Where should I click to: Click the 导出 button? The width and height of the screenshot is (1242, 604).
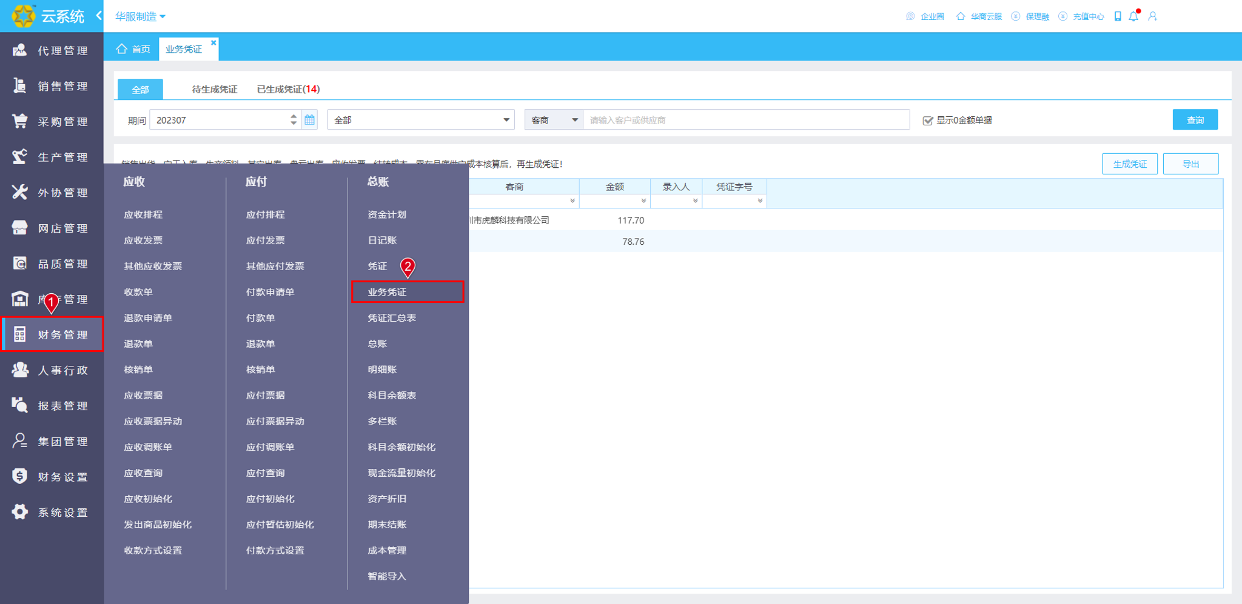coord(1190,164)
